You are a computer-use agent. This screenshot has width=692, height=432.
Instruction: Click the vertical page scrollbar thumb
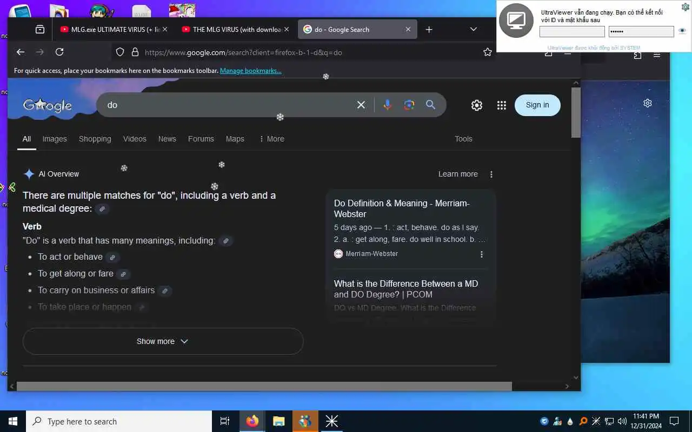point(576,112)
